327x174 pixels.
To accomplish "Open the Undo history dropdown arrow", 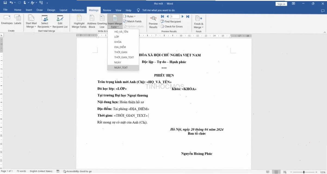I will (15, 3).
